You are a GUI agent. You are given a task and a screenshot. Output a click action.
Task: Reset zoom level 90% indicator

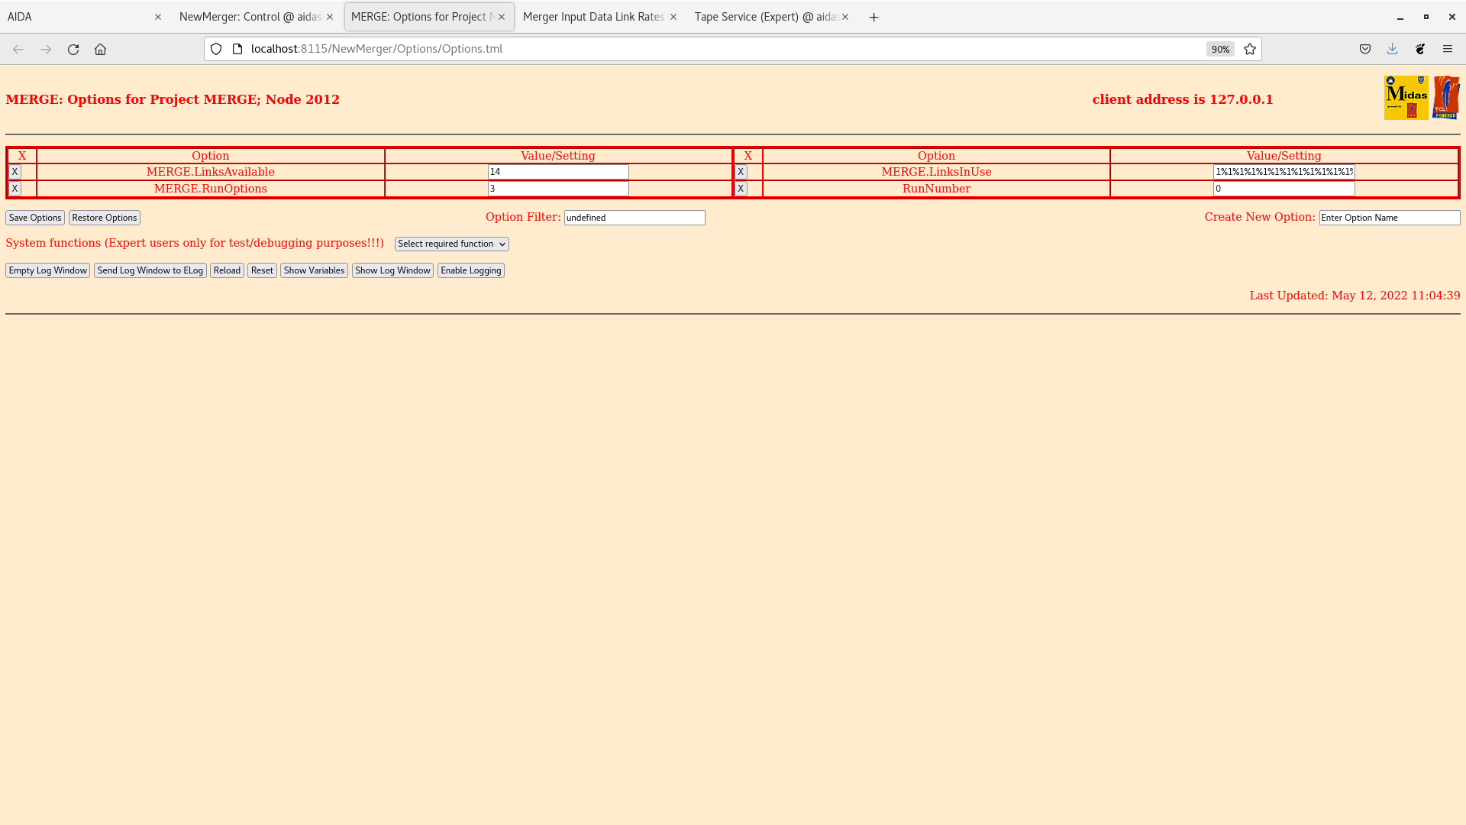[1219, 49]
